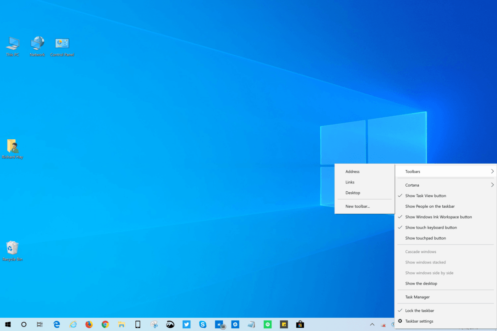Viewport: 497px width, 331px height.
Task: Show hidden icons in the system tray
Action: [x=372, y=324]
